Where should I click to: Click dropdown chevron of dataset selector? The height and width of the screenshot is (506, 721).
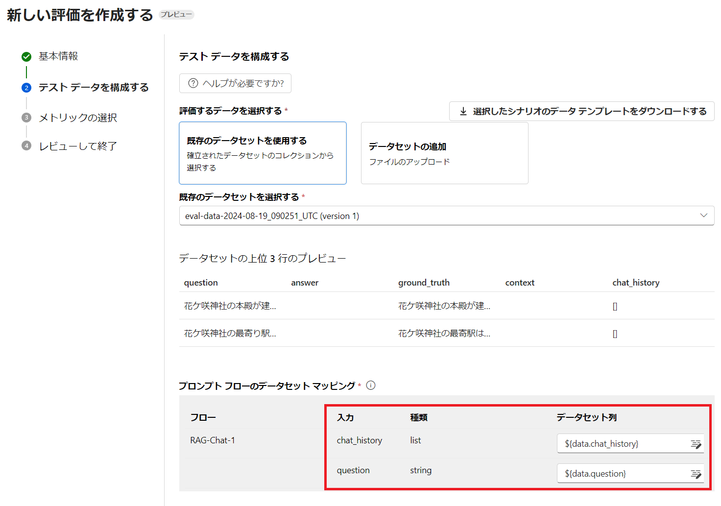(x=704, y=216)
